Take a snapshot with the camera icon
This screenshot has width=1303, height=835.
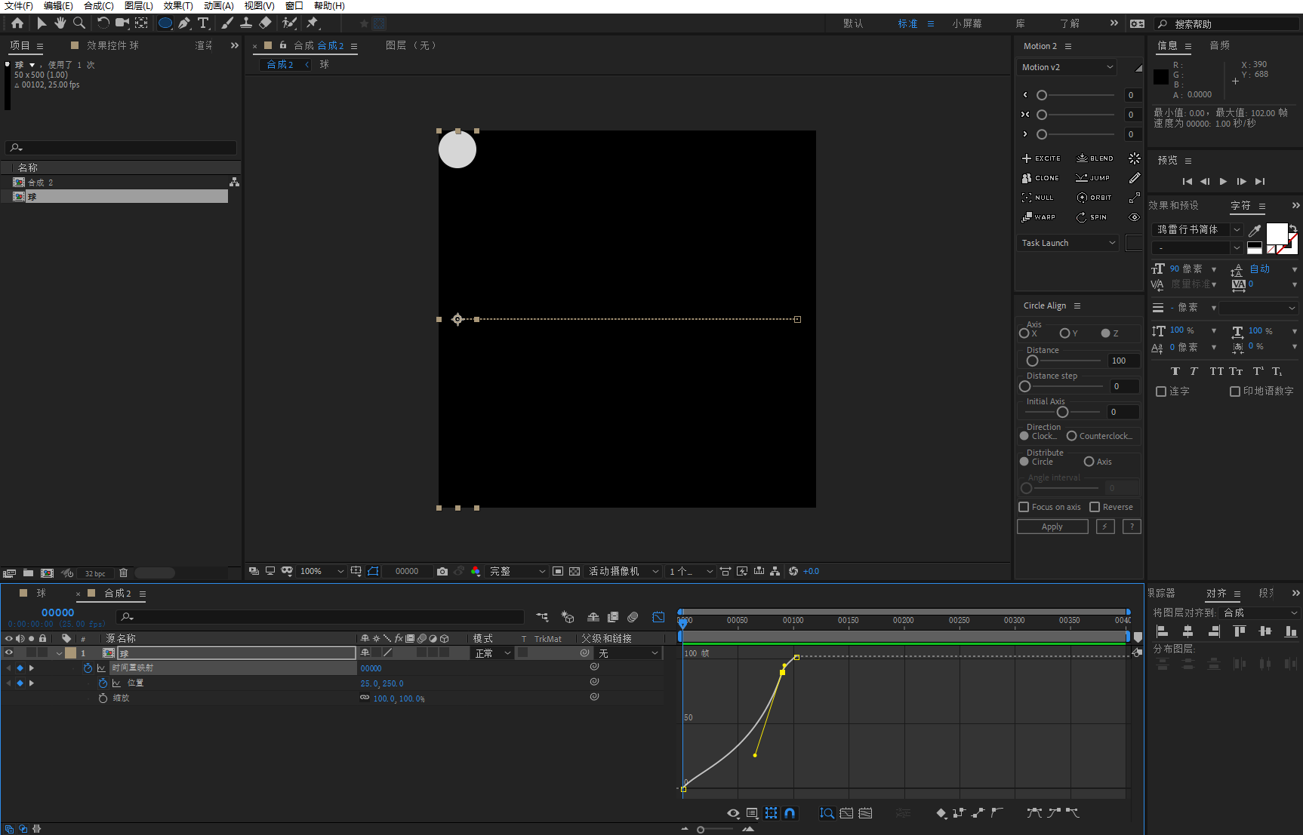point(442,572)
